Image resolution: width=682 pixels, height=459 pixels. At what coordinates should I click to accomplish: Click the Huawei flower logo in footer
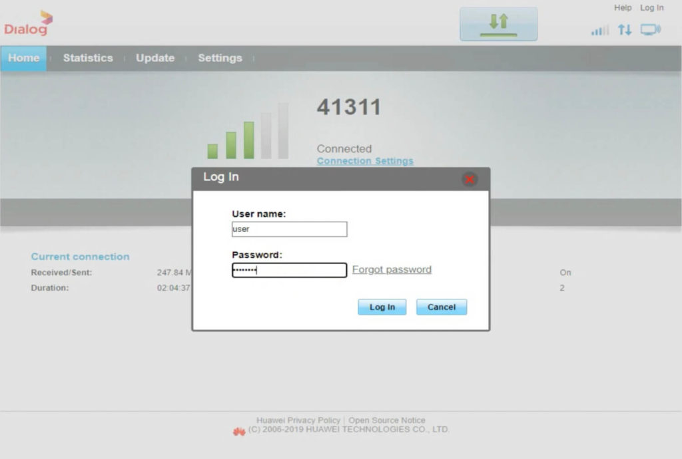(240, 430)
